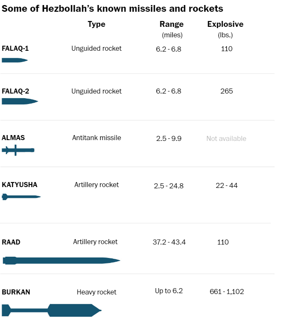Click the Type column header
Viewport: 288px width, 328px height.
tap(96, 24)
